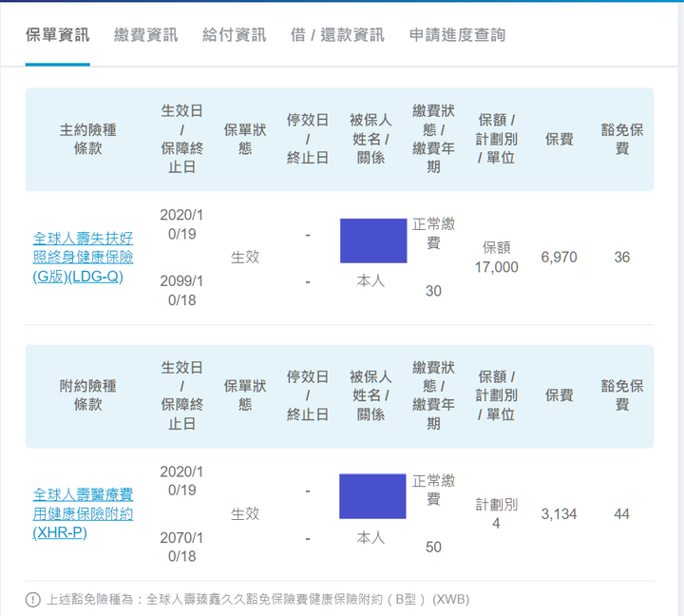Image resolution: width=684 pixels, height=616 pixels.
Task: Click the 正常繳費 status in LDG-Q row
Action: click(x=433, y=234)
